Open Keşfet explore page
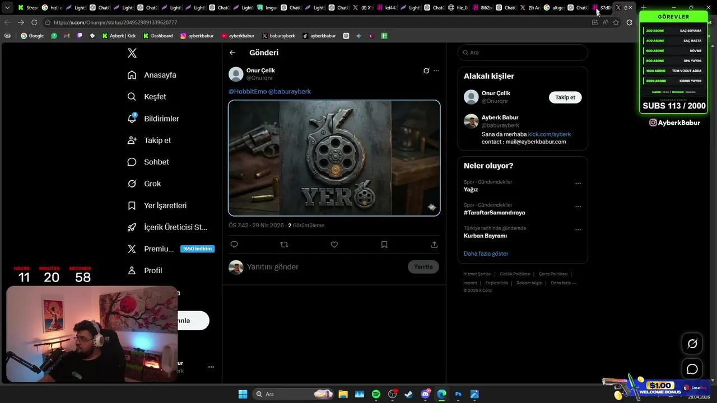Image resolution: width=717 pixels, height=403 pixels. [147, 97]
